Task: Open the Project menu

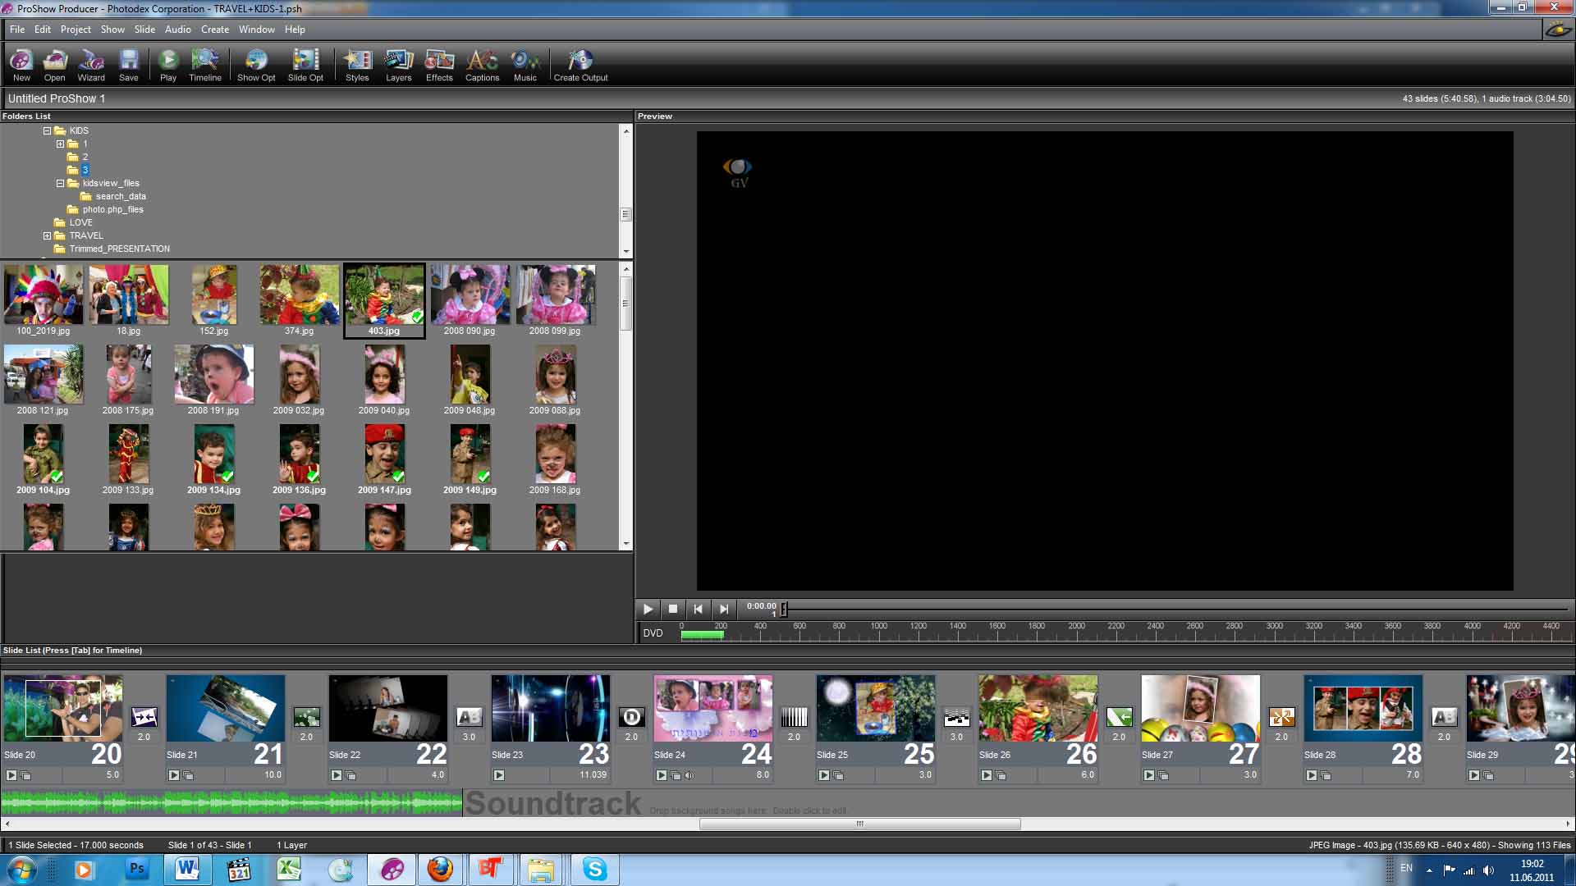Action: 76,30
